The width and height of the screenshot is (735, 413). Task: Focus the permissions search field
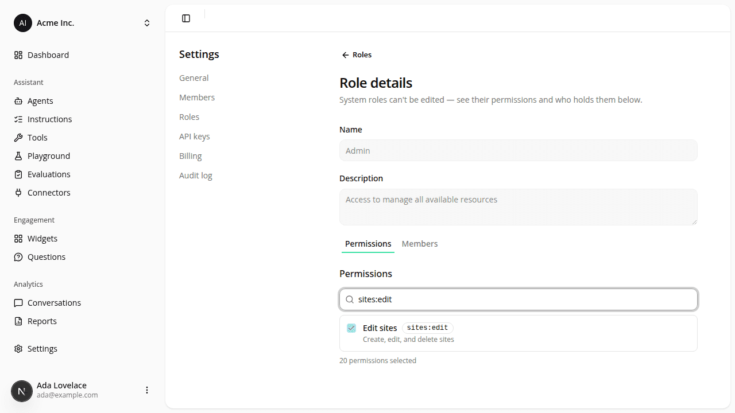tap(519, 299)
